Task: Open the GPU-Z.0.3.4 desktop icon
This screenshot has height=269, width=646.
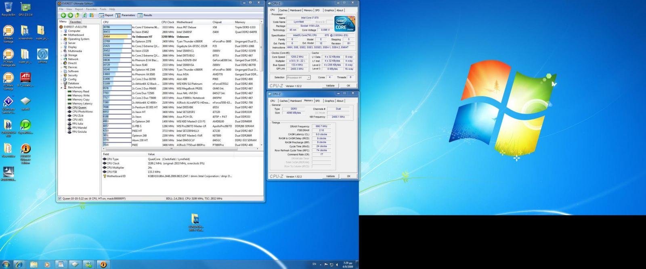Action: (25, 9)
